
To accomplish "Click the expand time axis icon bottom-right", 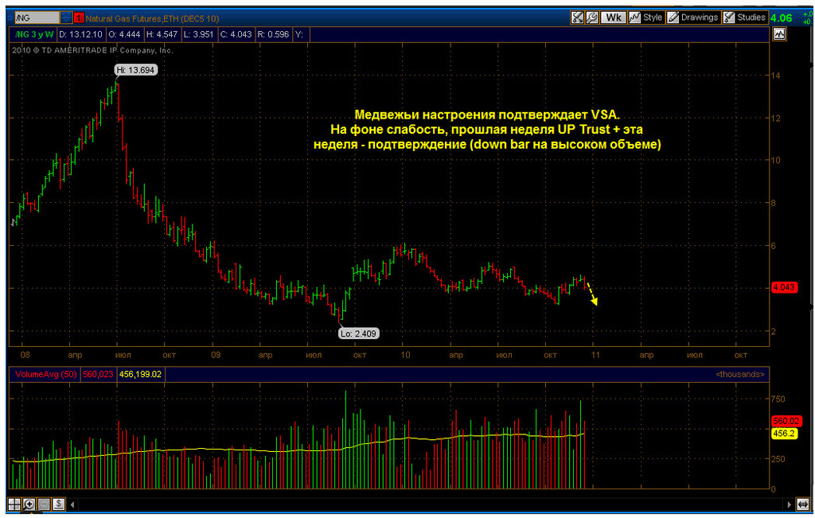I will coord(804,504).
